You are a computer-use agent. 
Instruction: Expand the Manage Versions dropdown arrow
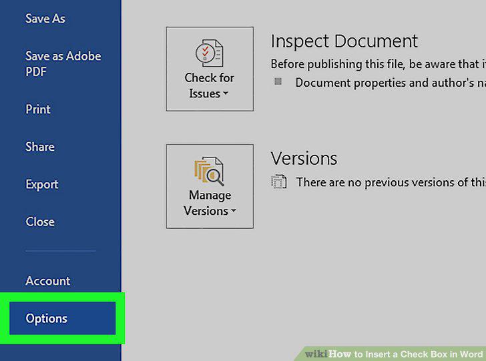tap(234, 211)
